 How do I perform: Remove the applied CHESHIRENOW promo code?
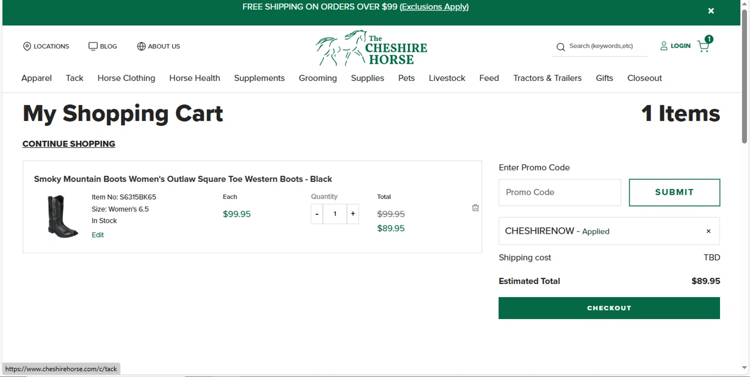click(x=708, y=231)
